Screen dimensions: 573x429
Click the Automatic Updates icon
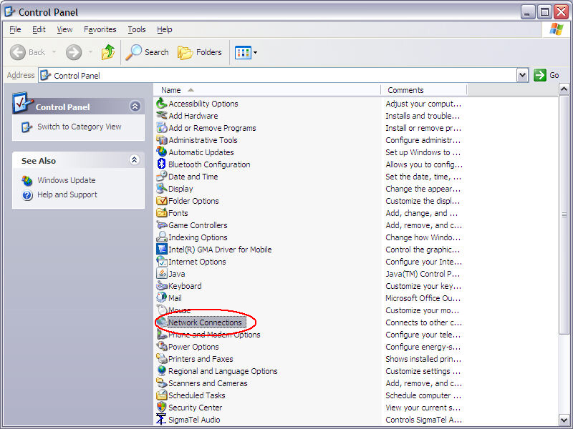click(x=162, y=152)
